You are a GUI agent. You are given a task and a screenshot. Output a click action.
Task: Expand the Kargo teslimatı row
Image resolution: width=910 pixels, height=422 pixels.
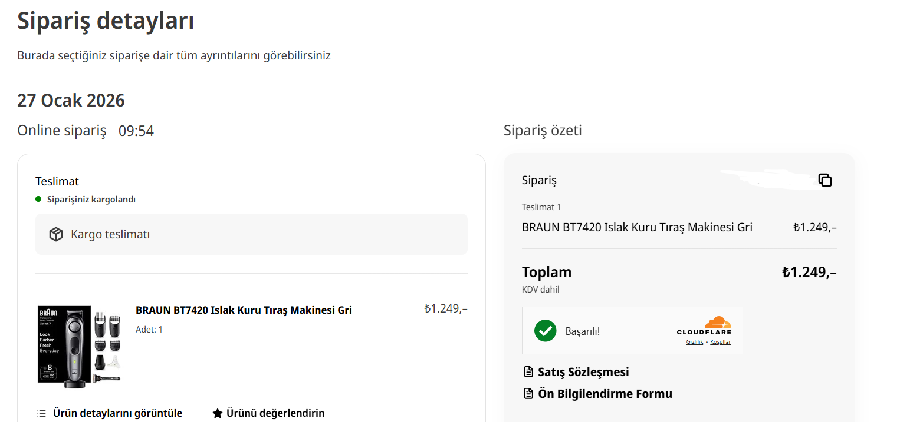click(x=251, y=234)
